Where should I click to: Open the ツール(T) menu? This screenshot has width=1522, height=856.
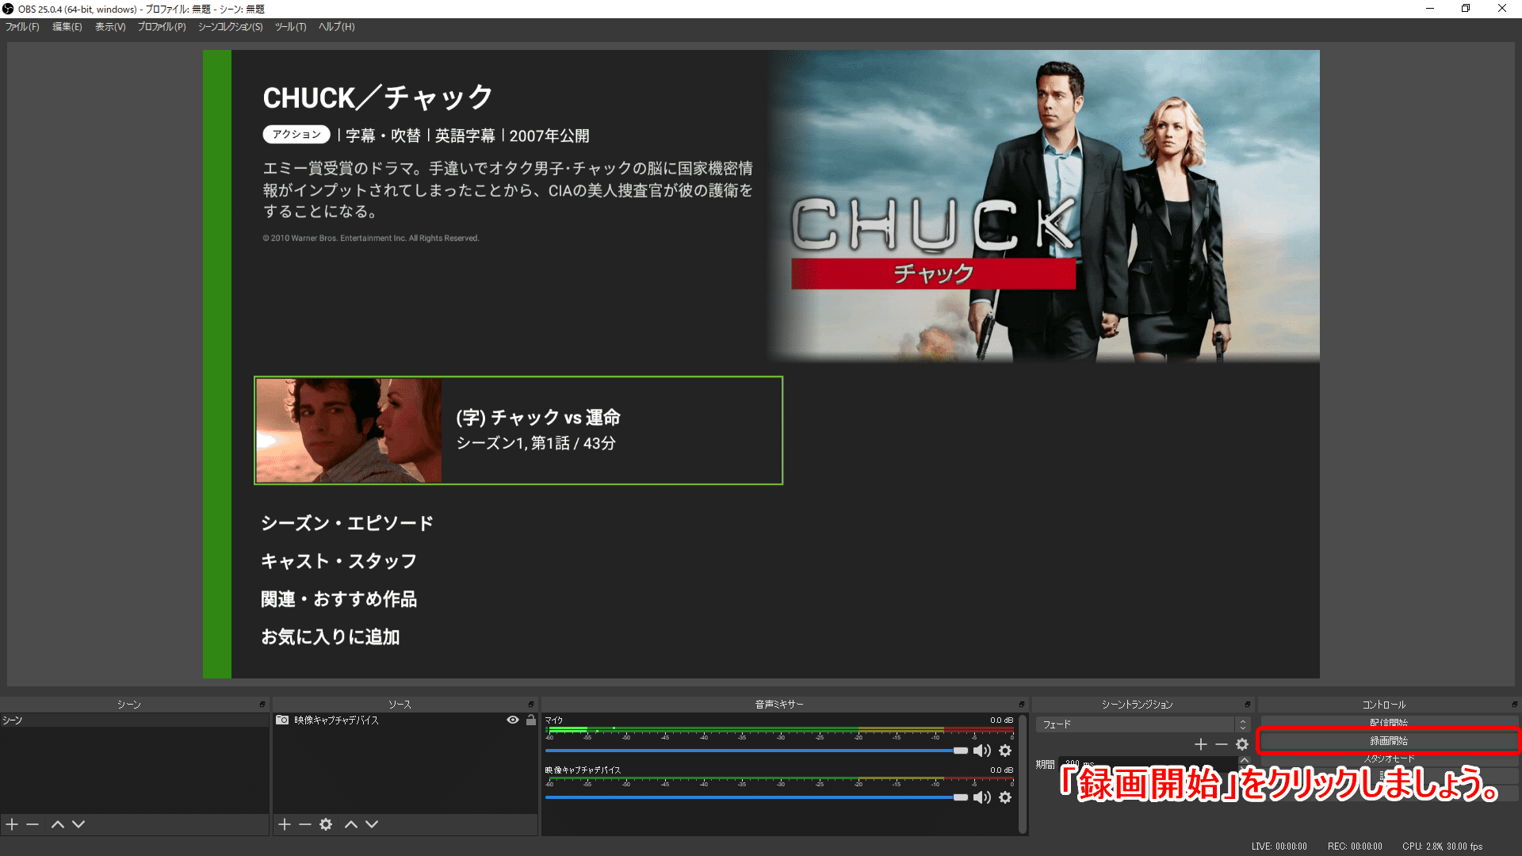(291, 27)
